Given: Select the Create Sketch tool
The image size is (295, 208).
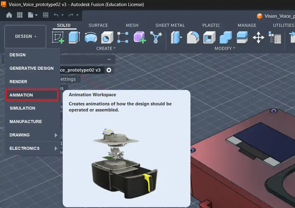Looking at the screenshot, I should pyautogui.click(x=58, y=37).
